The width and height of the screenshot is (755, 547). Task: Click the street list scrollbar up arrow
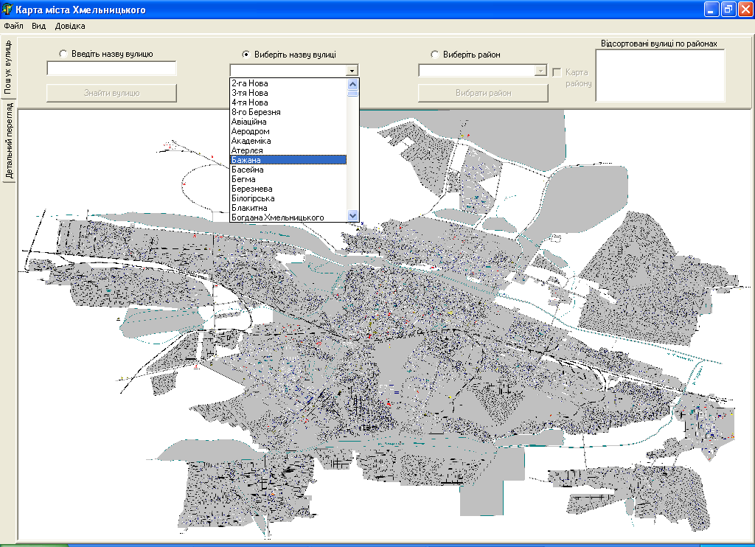[352, 84]
